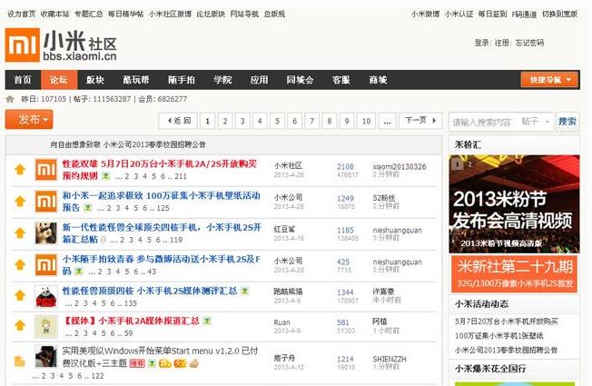This screenshot has height=386, width=592.
Task: Click the 返回 pagination button
Action: [178, 121]
